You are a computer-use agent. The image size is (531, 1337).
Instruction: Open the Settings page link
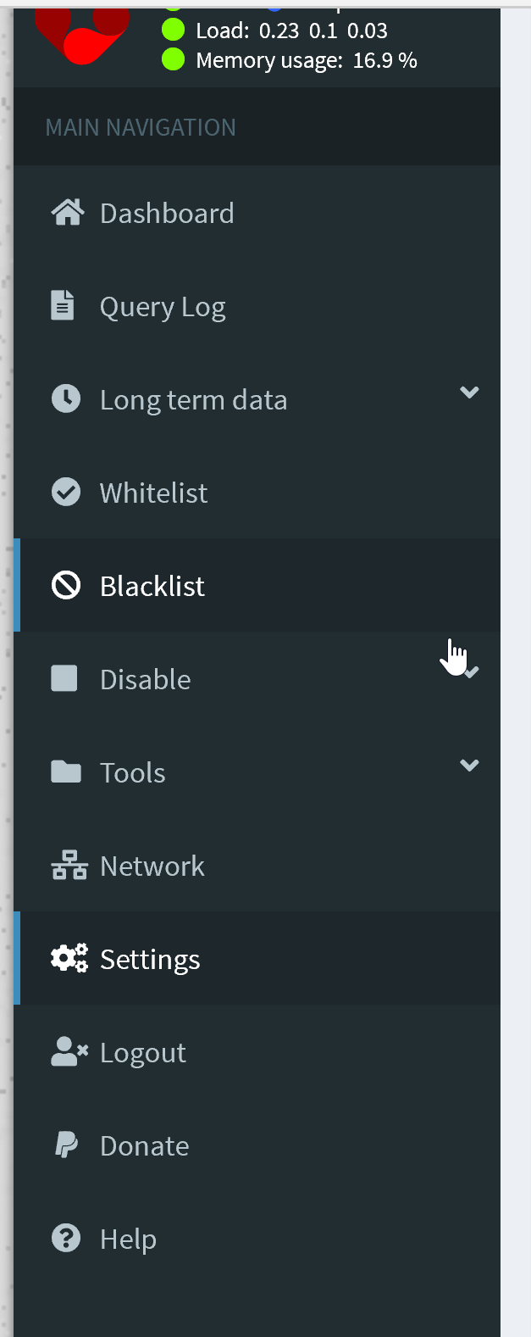coord(257,959)
